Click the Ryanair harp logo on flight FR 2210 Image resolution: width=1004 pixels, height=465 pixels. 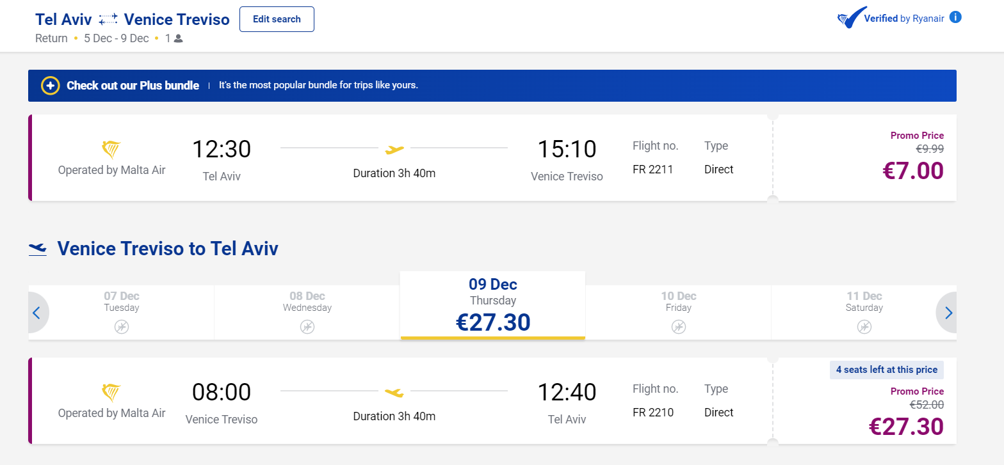(111, 393)
